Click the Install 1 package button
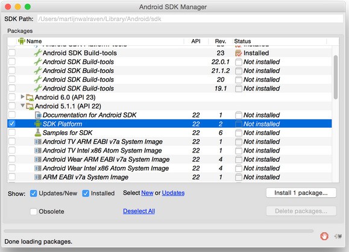The width and height of the screenshot is (349, 252). pyautogui.click(x=301, y=193)
